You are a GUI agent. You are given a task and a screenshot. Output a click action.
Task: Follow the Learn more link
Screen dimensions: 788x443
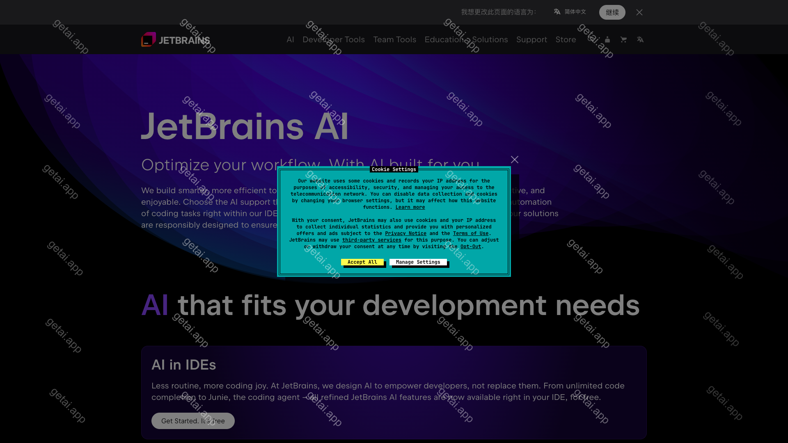point(410,207)
